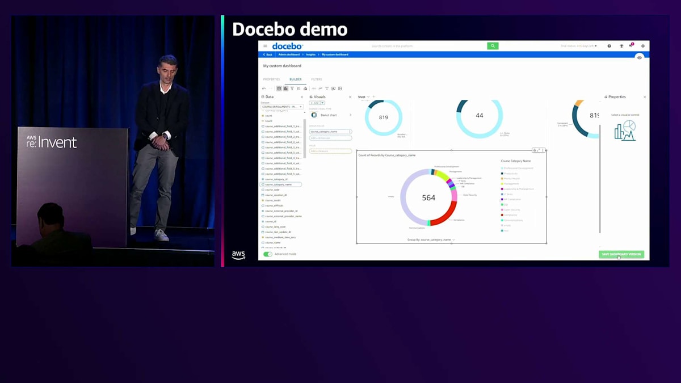Click the ADD visual button

tap(315, 103)
